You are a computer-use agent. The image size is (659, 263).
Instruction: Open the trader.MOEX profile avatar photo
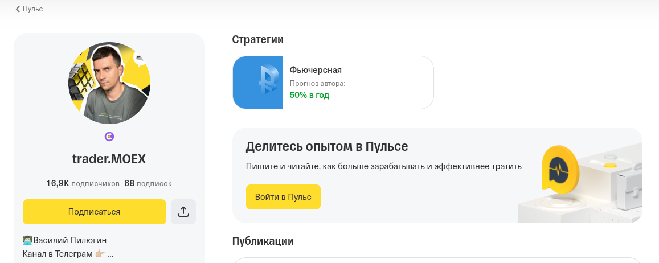[109, 83]
